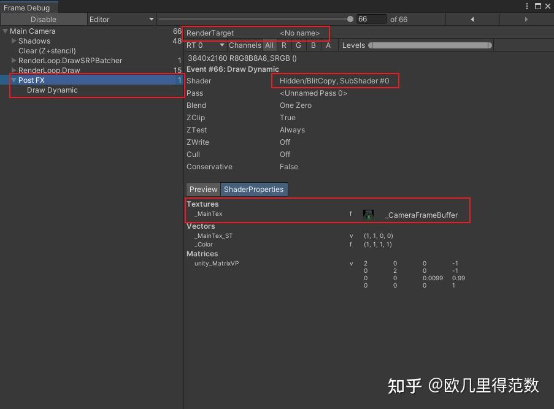Viewport: 554px width, 409px height.
Task: Switch to the Preview tab
Action: pyautogui.click(x=202, y=189)
